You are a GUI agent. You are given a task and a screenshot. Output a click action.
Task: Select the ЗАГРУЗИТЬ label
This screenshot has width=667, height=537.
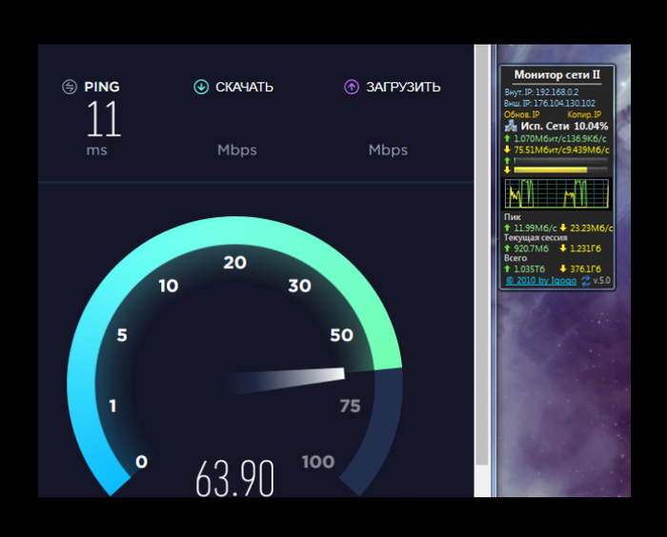point(404,87)
